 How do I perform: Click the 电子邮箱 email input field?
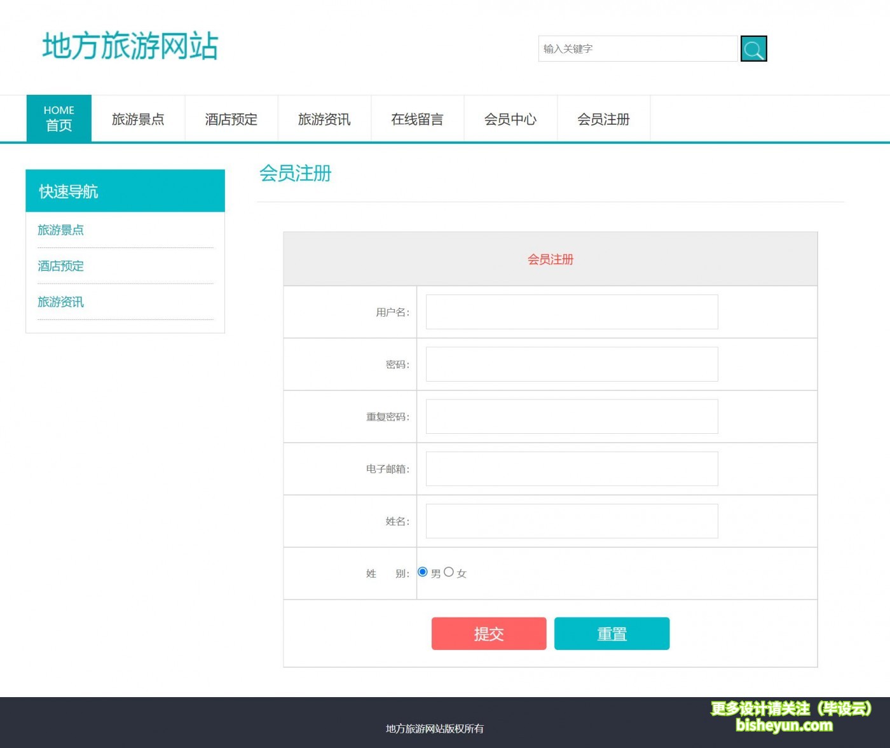571,469
